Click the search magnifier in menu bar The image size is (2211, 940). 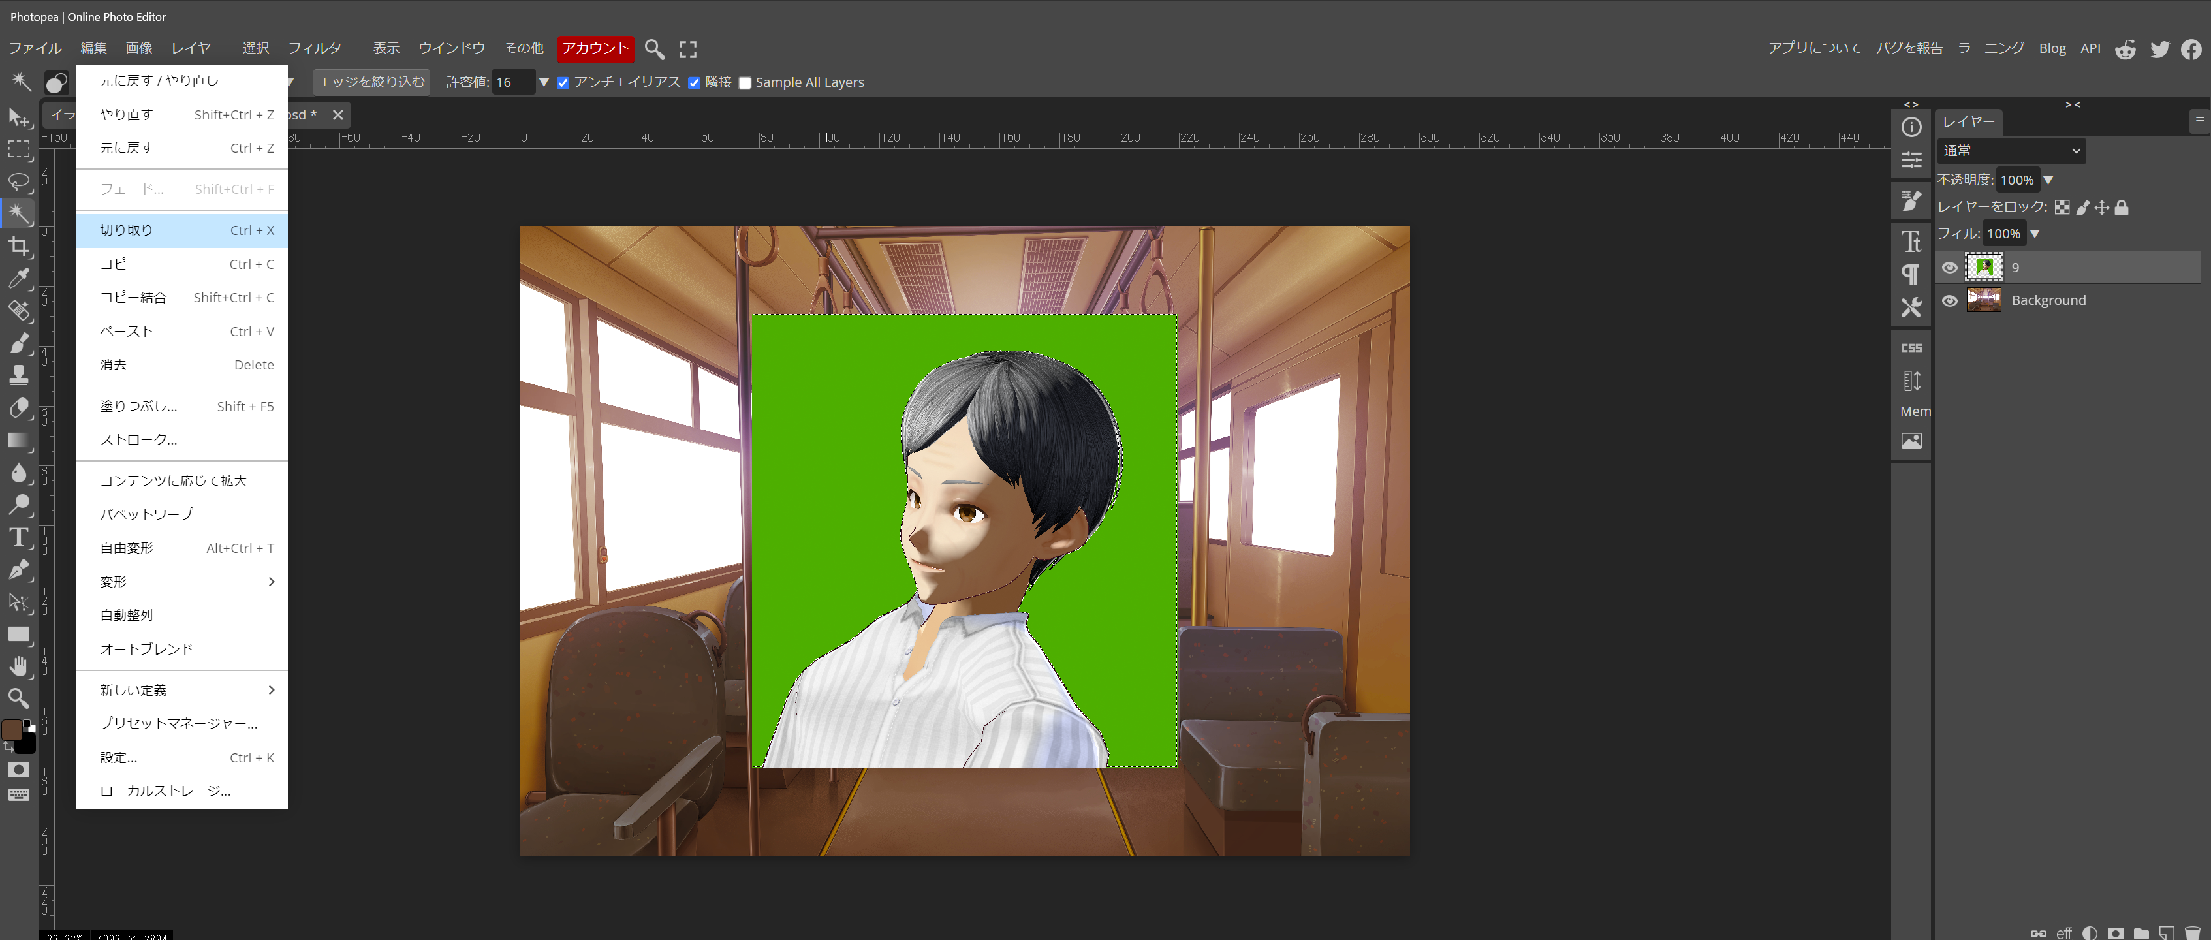click(654, 49)
